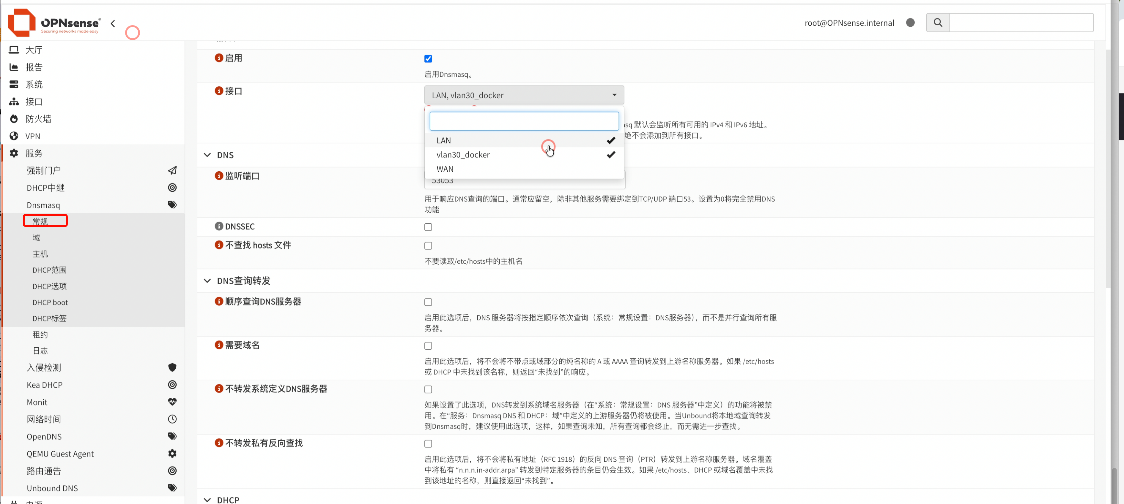
Task: Click the 报告 chart icon
Action: (x=14, y=67)
